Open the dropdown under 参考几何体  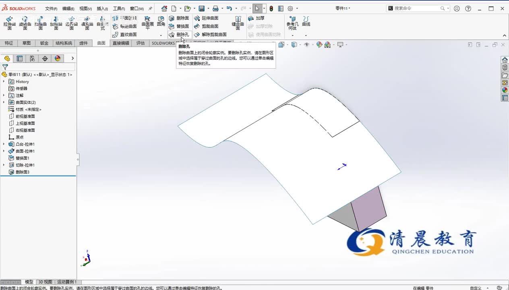coord(292,35)
